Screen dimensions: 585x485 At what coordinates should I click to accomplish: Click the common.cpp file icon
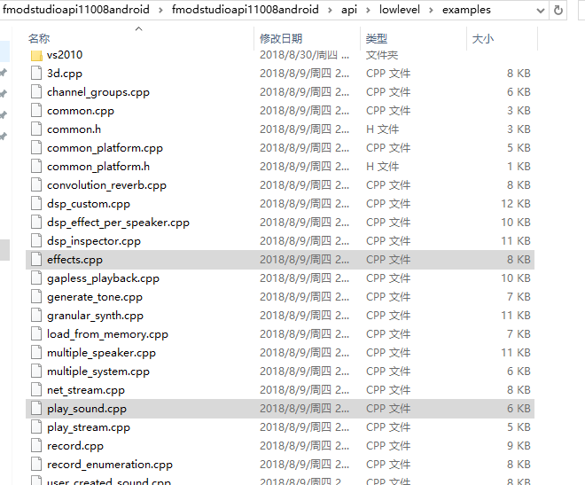[36, 111]
